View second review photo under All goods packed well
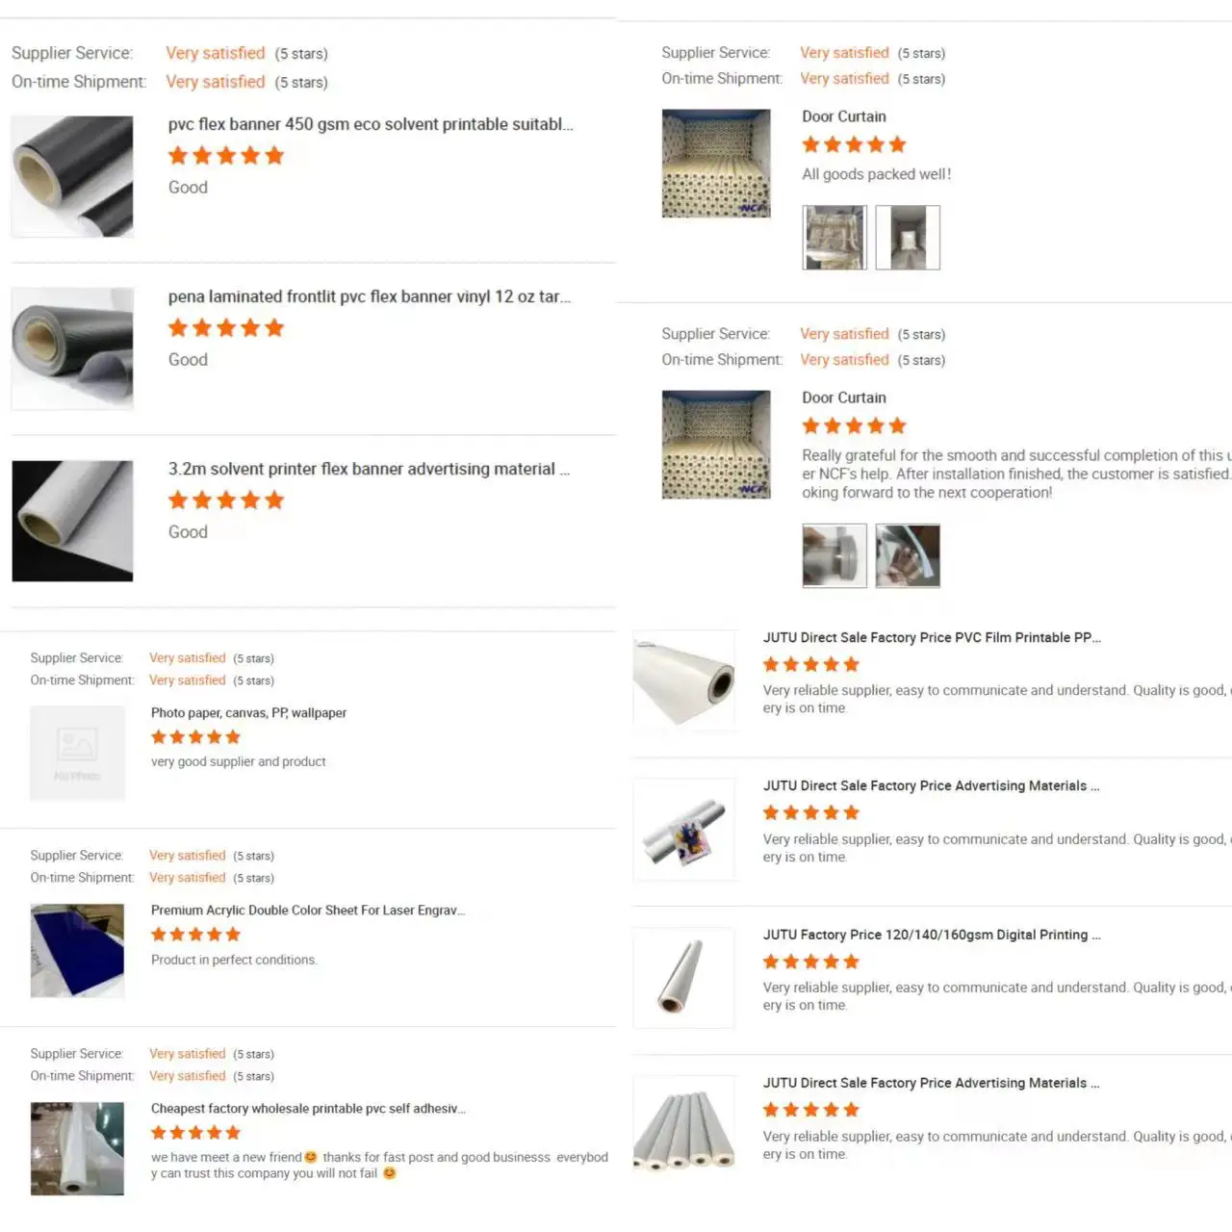This screenshot has height=1232, width=1232. click(908, 237)
